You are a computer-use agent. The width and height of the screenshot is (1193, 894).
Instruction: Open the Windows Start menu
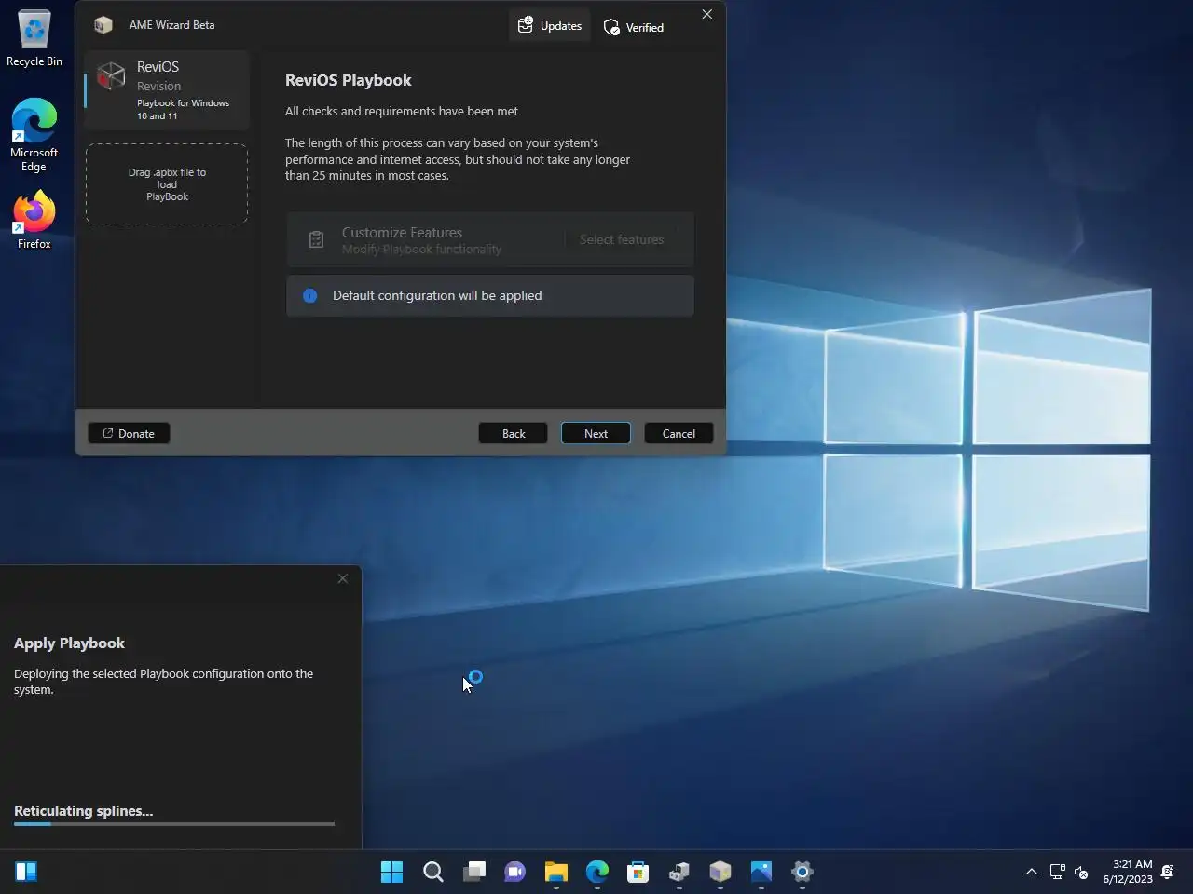pyautogui.click(x=392, y=872)
